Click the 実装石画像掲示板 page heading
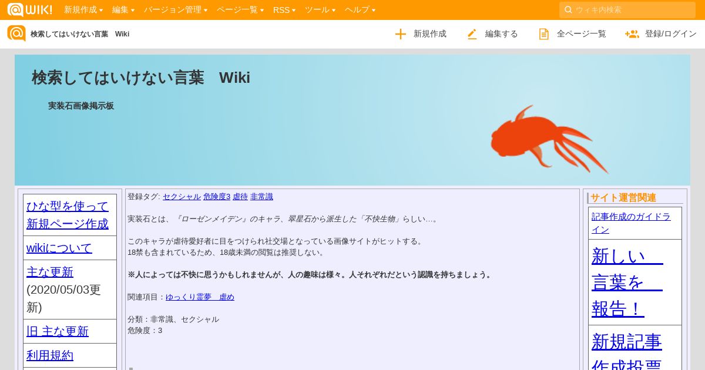The width and height of the screenshot is (705, 370). tap(81, 106)
